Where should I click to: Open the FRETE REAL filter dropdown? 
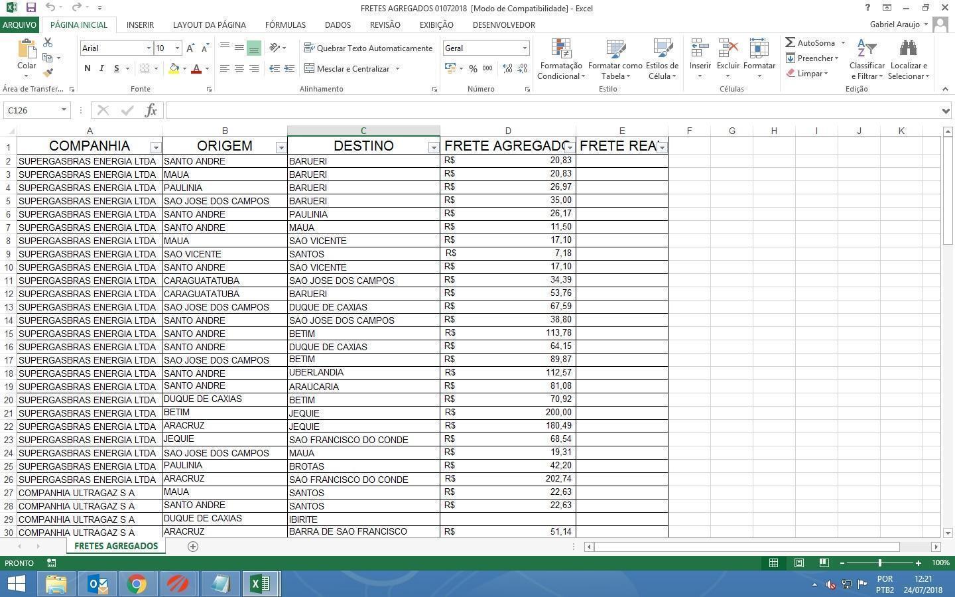pyautogui.click(x=662, y=147)
